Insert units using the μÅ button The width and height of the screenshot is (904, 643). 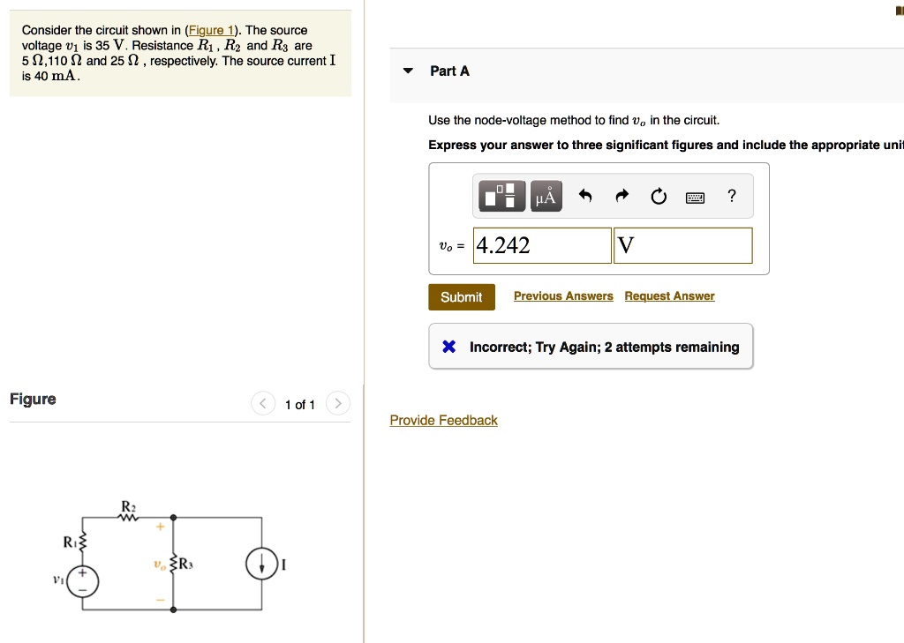click(545, 196)
